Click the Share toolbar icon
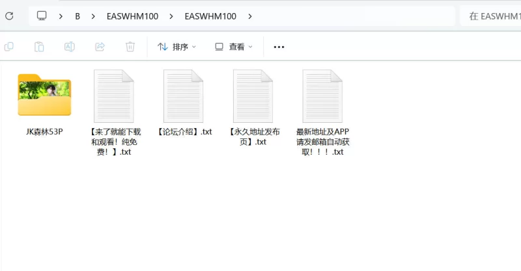 [100, 47]
